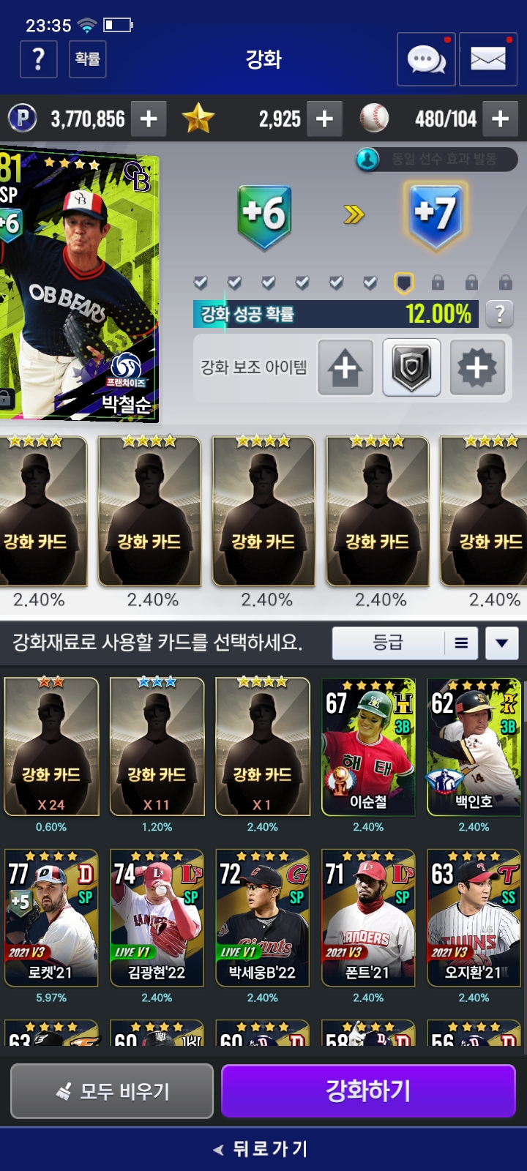Toggle the list sort order icon
The height and width of the screenshot is (1171, 527).
(461, 643)
